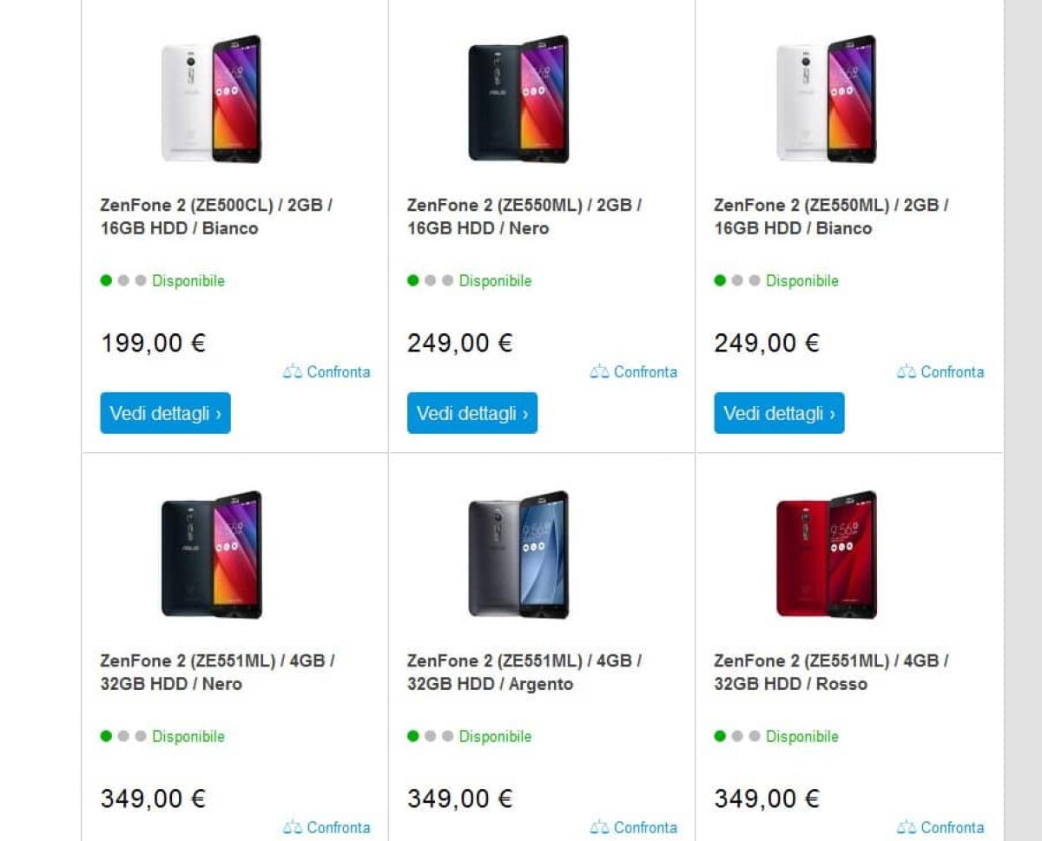Open Vedi dettagli for ZenFone 2 ZE500CL Bianco

pos(165,413)
